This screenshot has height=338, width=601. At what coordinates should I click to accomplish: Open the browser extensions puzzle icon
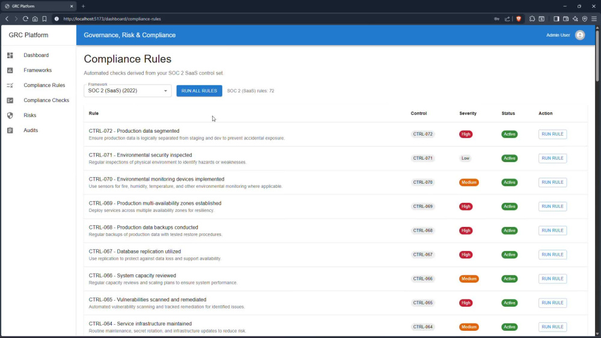click(x=532, y=19)
